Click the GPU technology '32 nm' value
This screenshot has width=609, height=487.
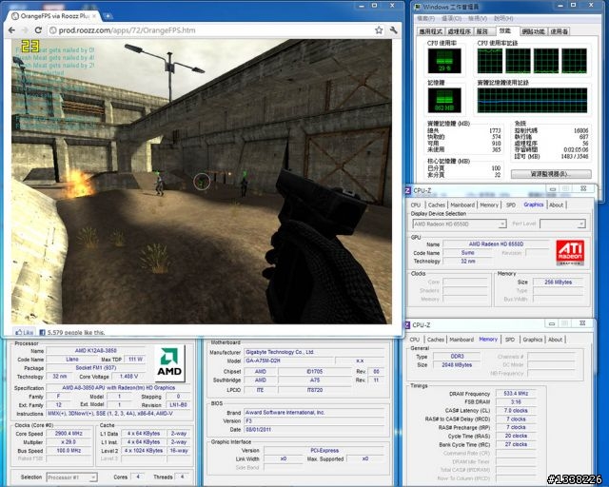[x=468, y=261]
